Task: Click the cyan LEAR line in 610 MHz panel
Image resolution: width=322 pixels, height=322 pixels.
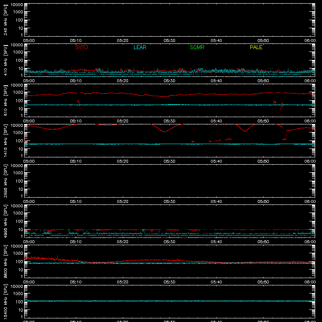Action: click(169, 105)
